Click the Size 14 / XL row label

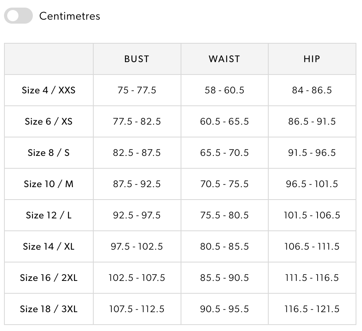48,246
